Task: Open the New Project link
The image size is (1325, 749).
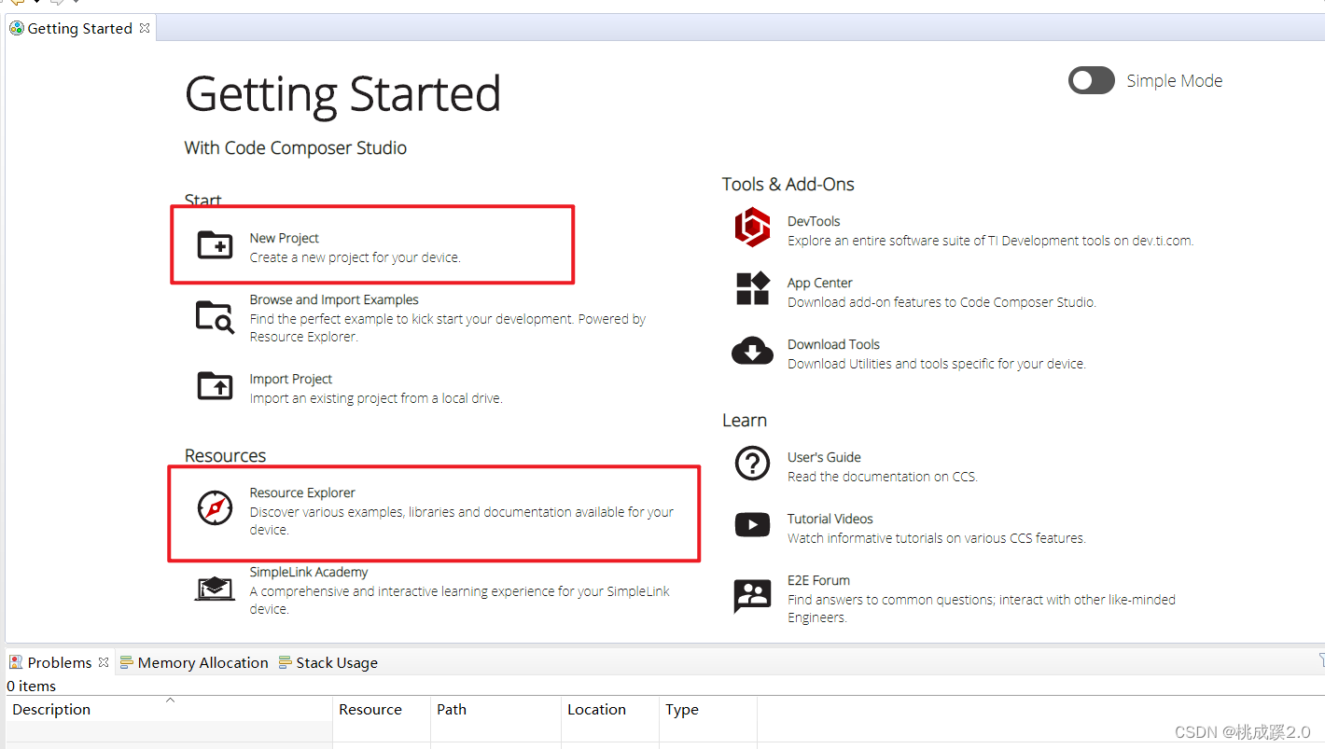Action: click(x=285, y=238)
